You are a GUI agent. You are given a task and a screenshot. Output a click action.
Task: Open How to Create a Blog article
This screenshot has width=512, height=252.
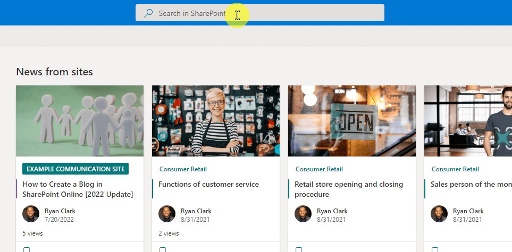78,189
